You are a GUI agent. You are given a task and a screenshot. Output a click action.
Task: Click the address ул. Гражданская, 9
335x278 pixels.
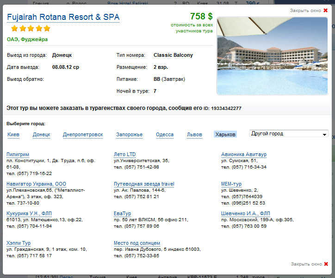[28, 249]
